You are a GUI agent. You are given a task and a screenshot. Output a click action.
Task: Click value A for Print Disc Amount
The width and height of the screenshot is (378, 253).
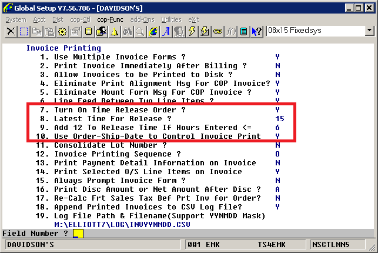277,189
